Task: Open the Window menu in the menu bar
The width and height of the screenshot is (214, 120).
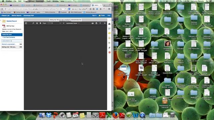Action: (56, 1)
